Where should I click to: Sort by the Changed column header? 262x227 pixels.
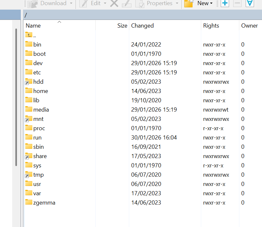click(x=165, y=25)
